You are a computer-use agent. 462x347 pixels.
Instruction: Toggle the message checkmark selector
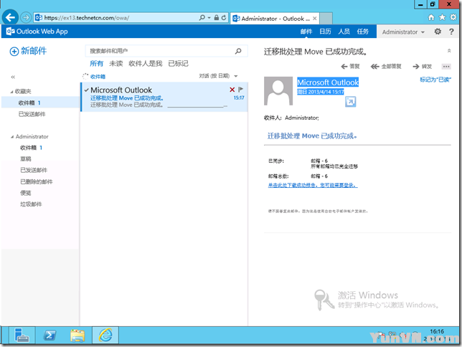pos(86,90)
